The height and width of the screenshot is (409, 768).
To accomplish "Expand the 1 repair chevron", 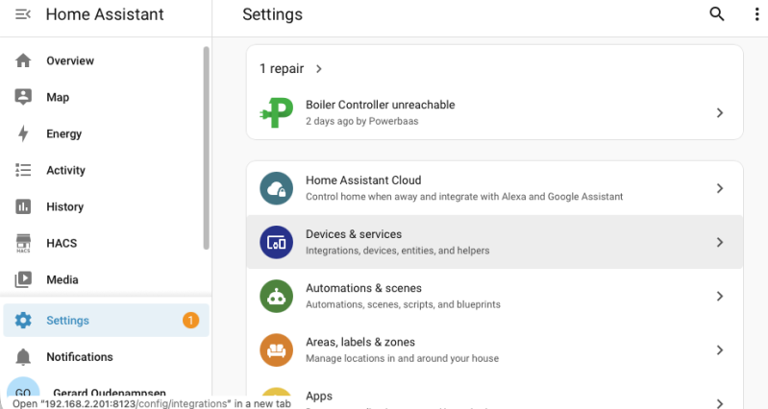I will 319,68.
